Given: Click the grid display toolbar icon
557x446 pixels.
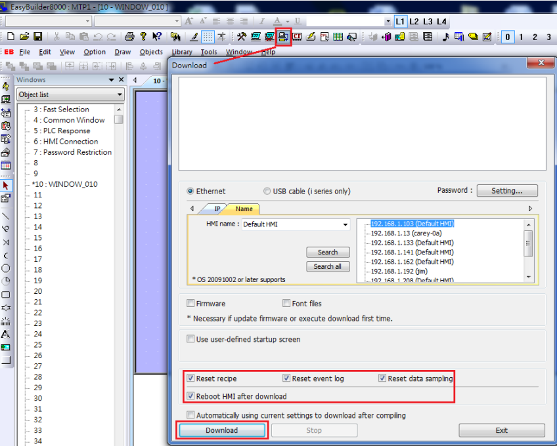Looking at the screenshot, I should [208, 37].
